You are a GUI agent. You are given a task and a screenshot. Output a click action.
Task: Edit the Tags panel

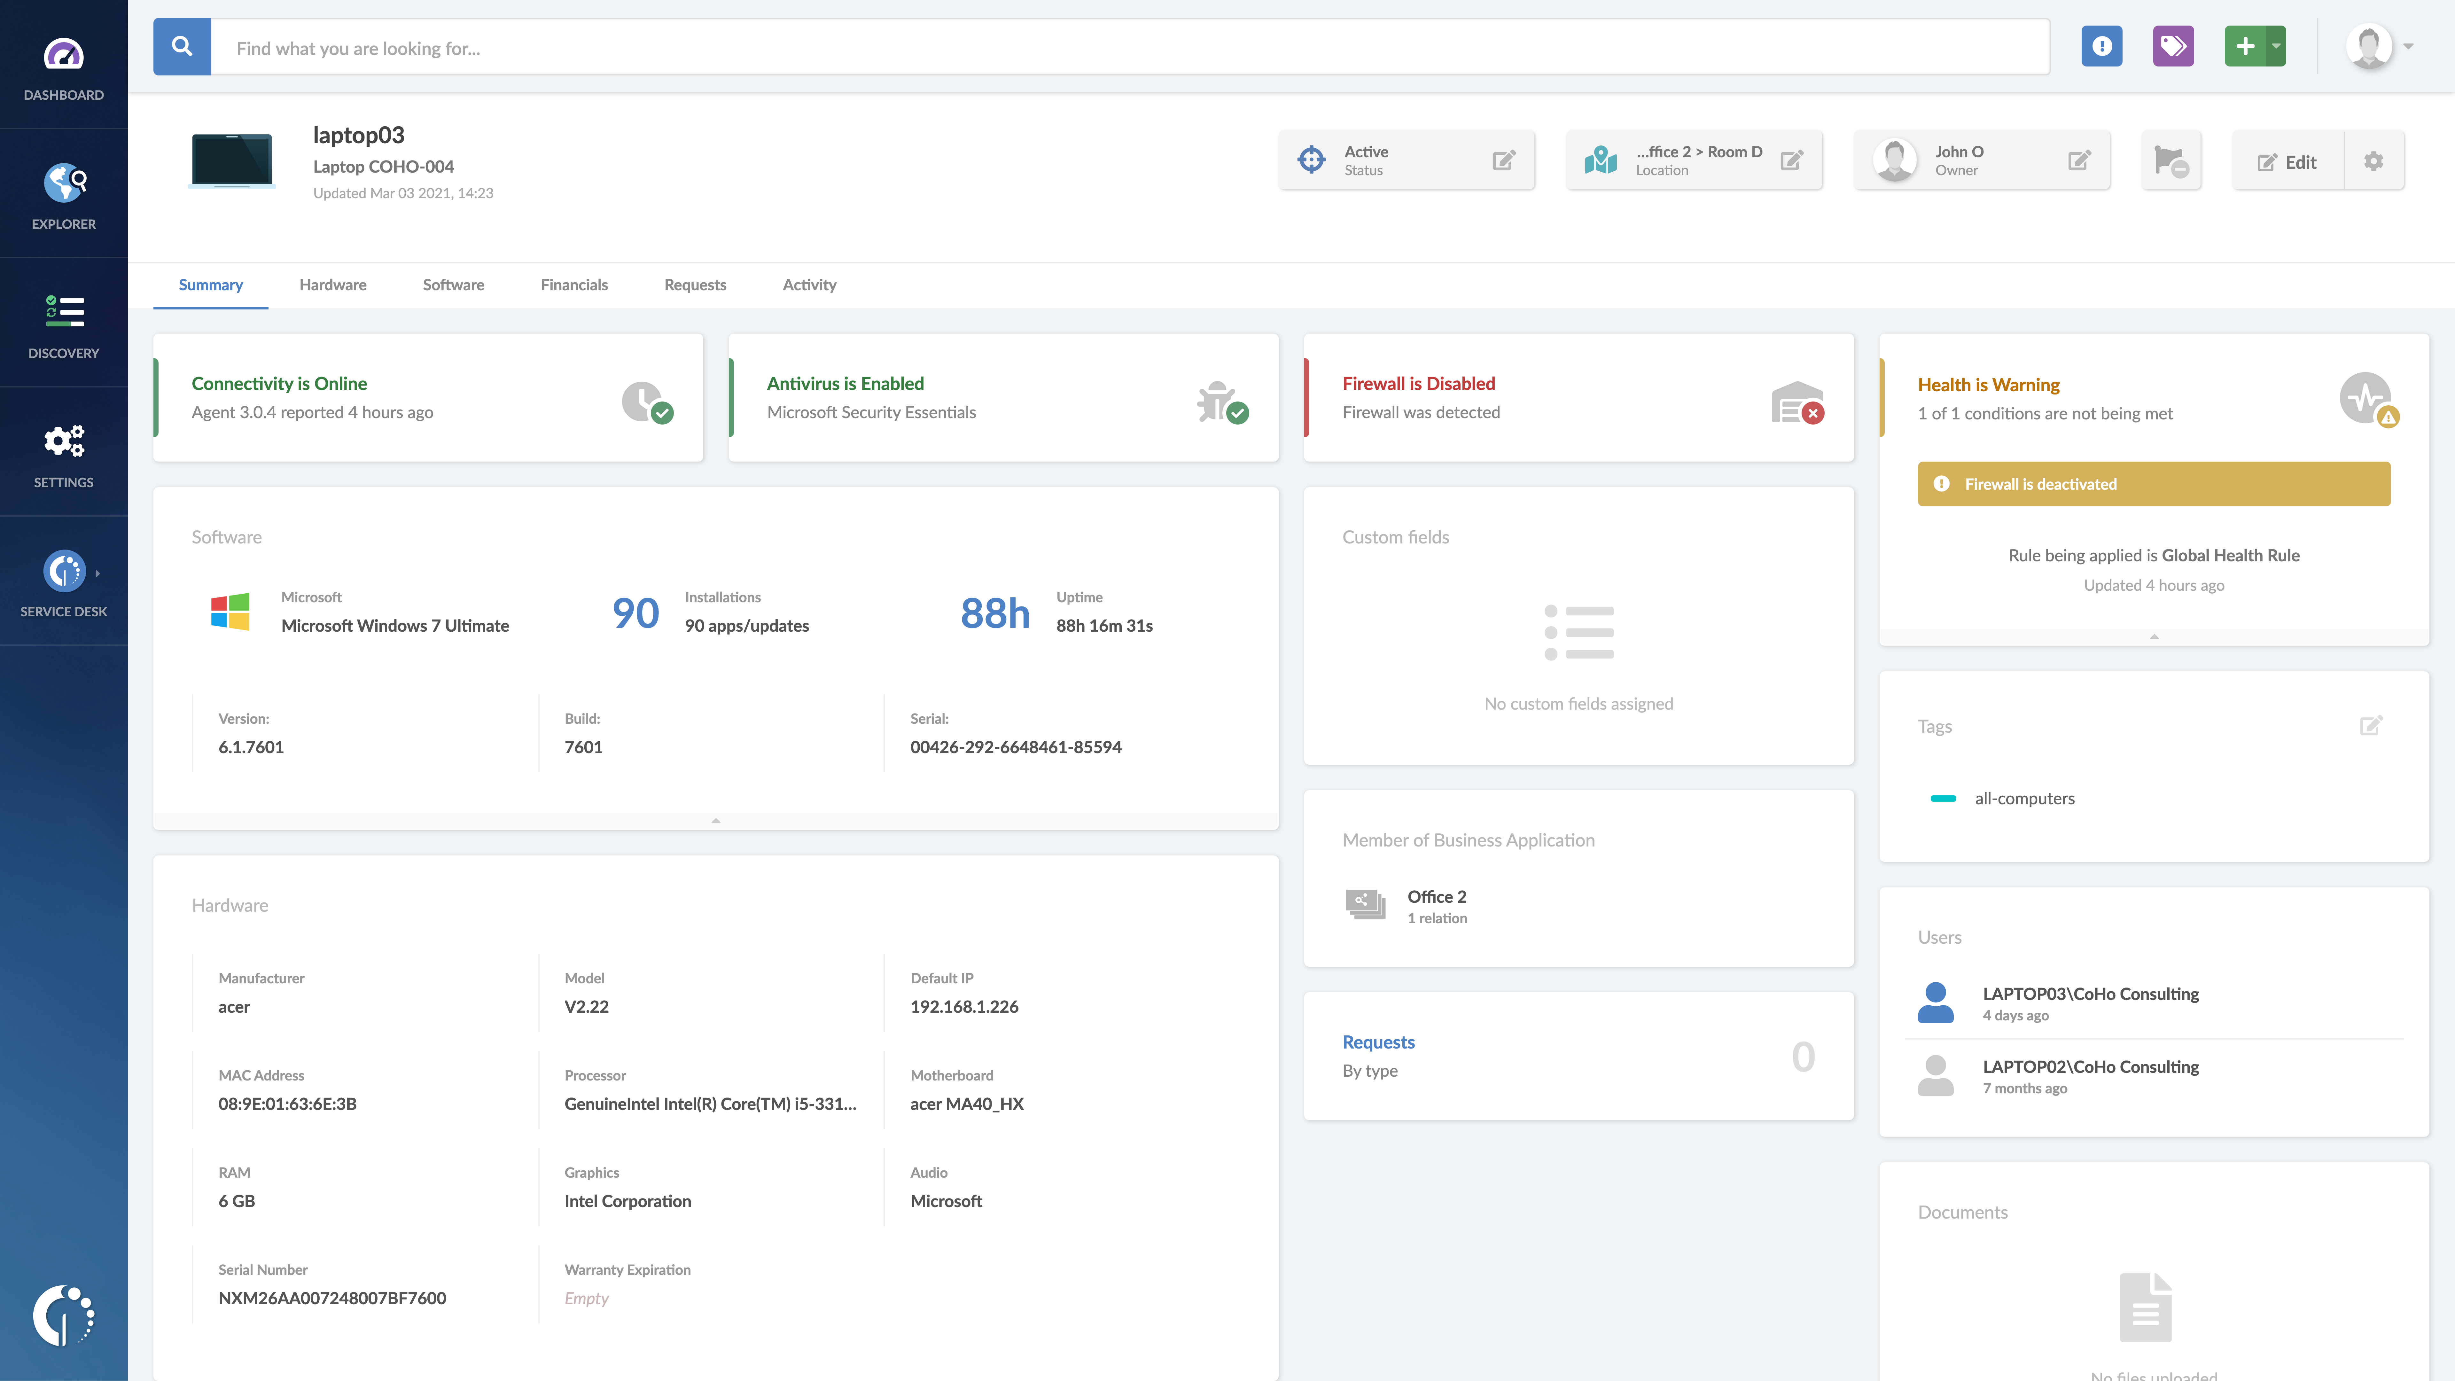(x=2371, y=725)
